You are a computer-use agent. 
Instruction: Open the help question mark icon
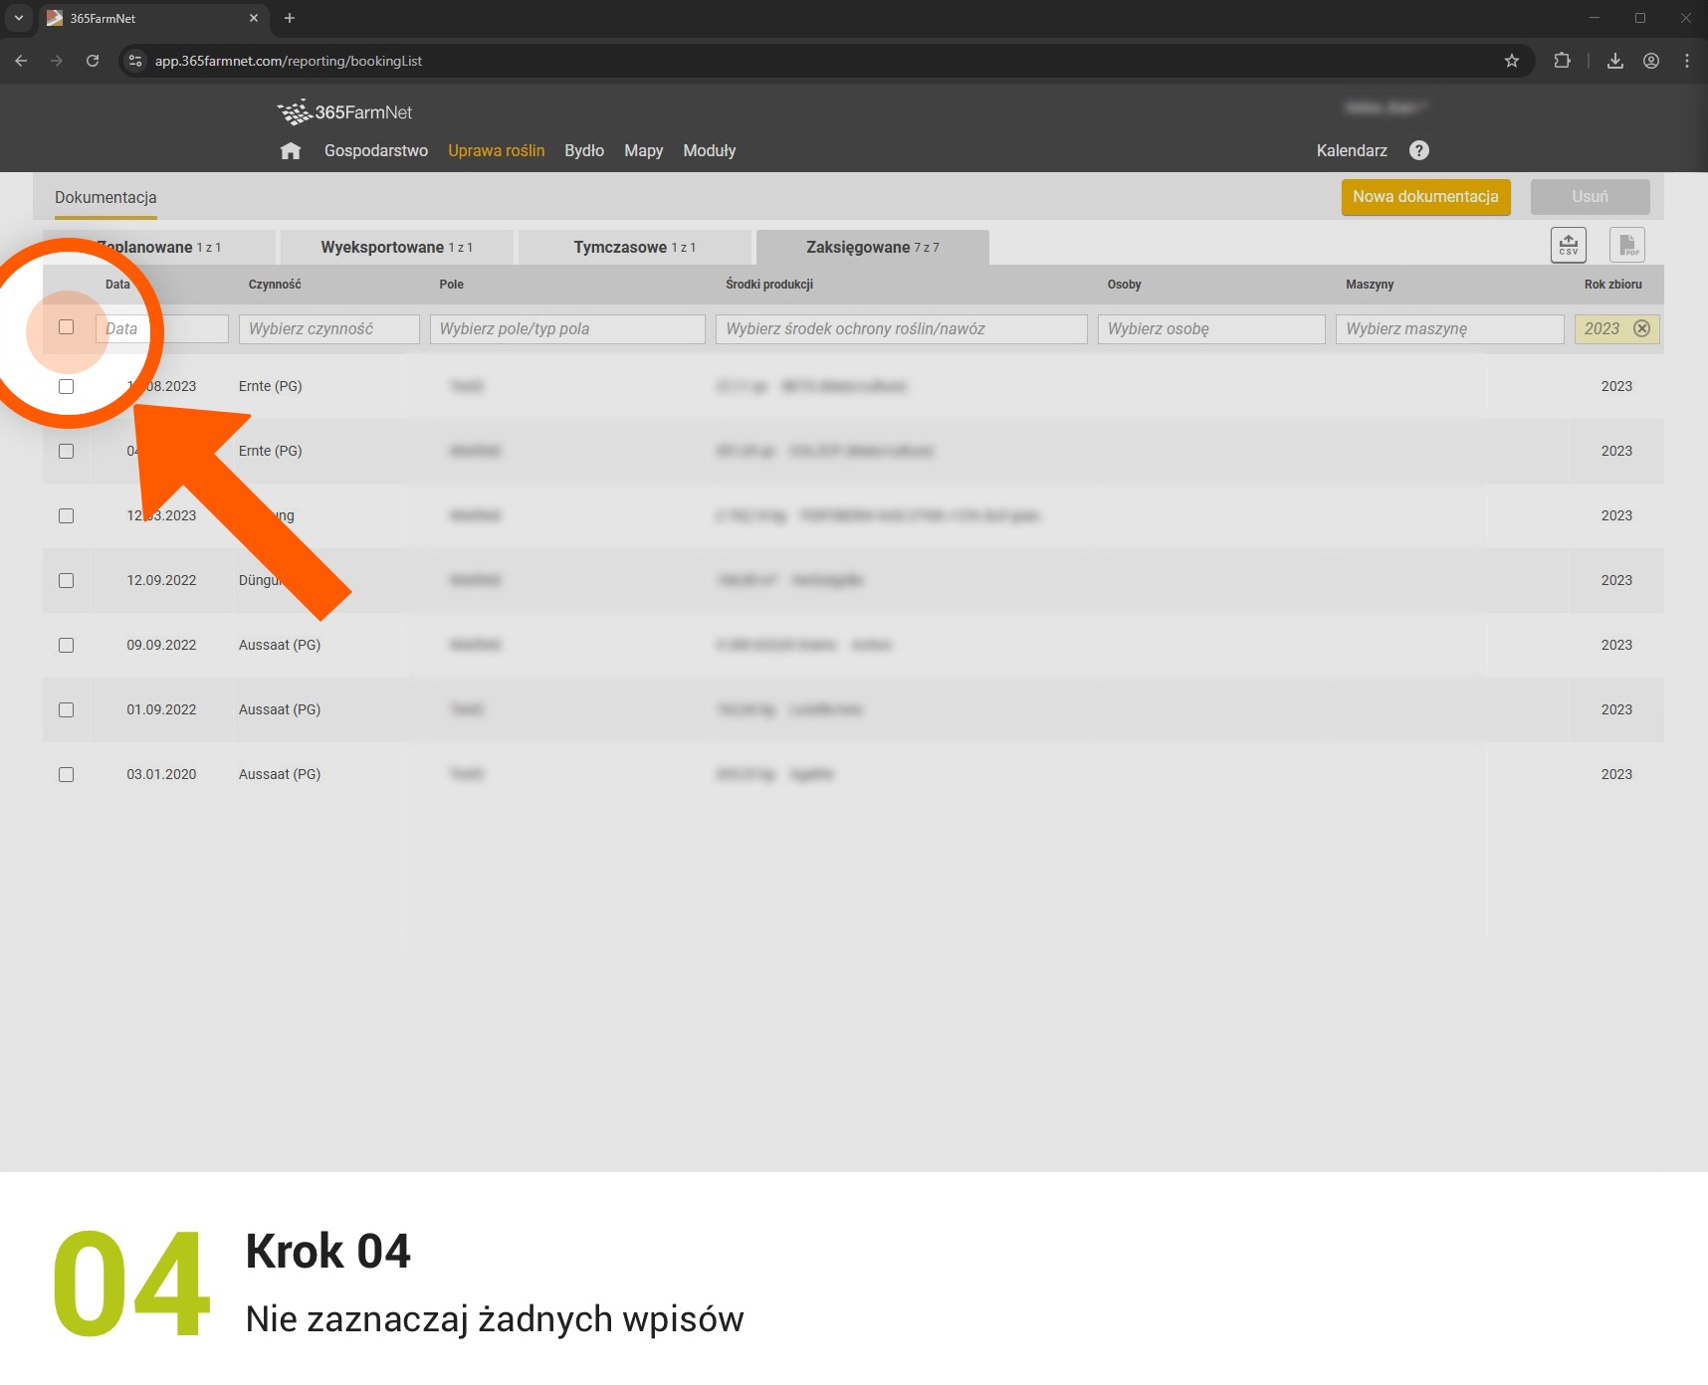point(1418,150)
